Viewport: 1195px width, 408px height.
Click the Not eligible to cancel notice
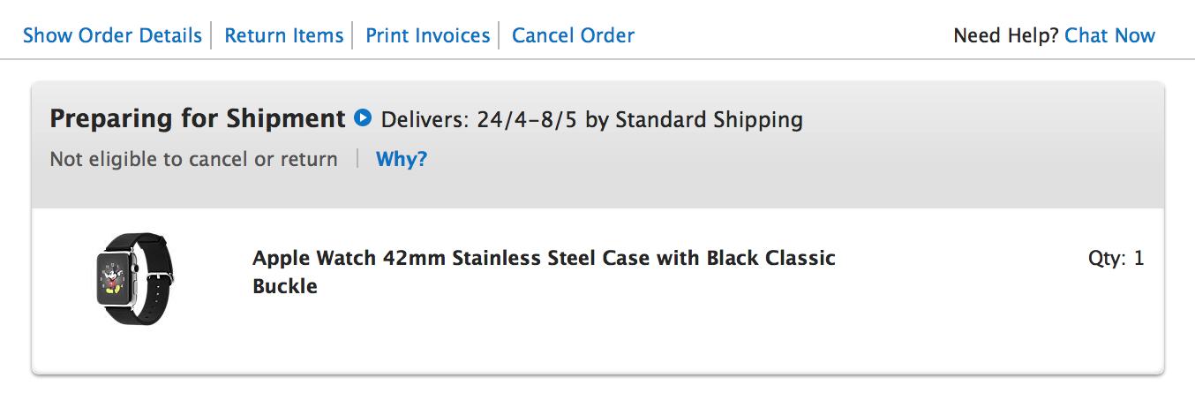coord(193,159)
